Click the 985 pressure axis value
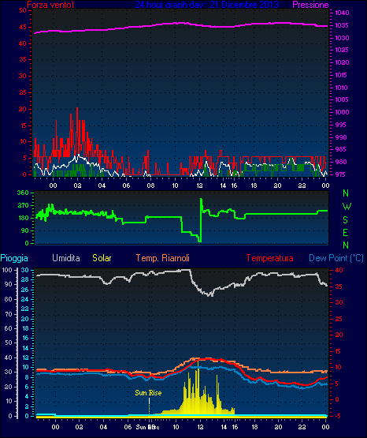 tap(341, 149)
